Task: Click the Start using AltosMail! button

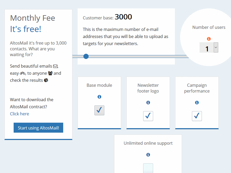Action: 38,128
